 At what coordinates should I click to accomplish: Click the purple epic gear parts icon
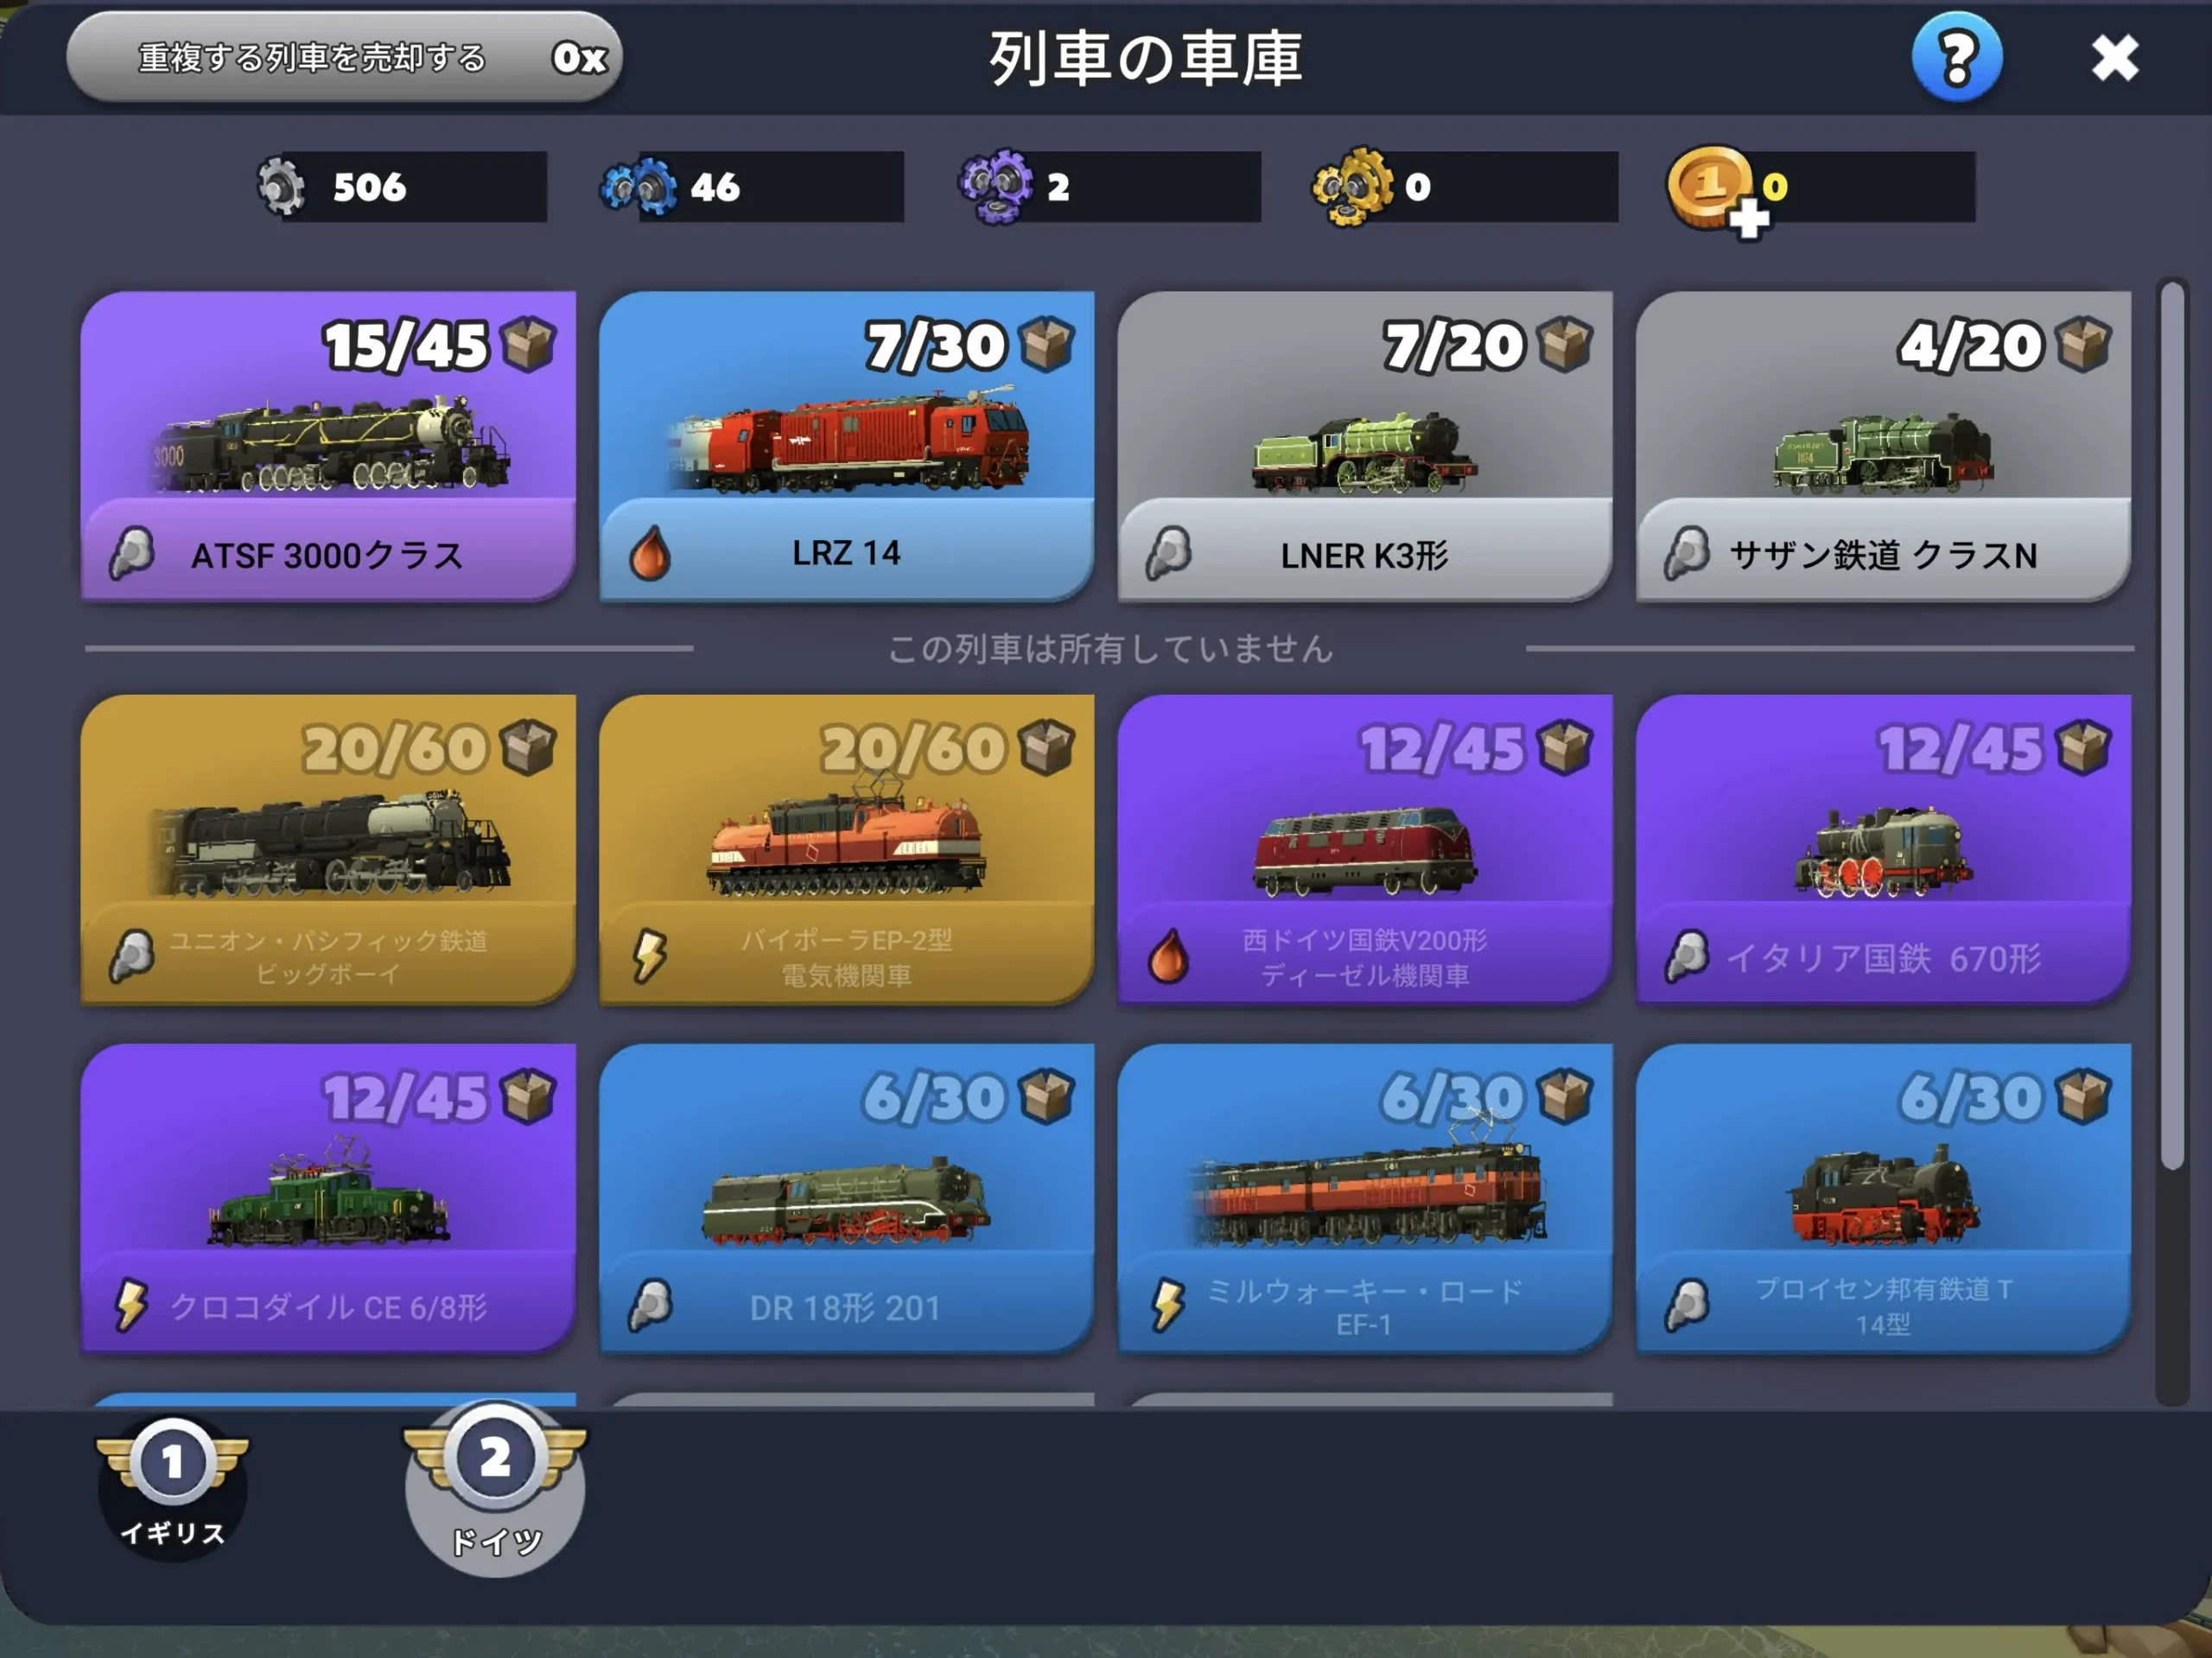point(996,186)
